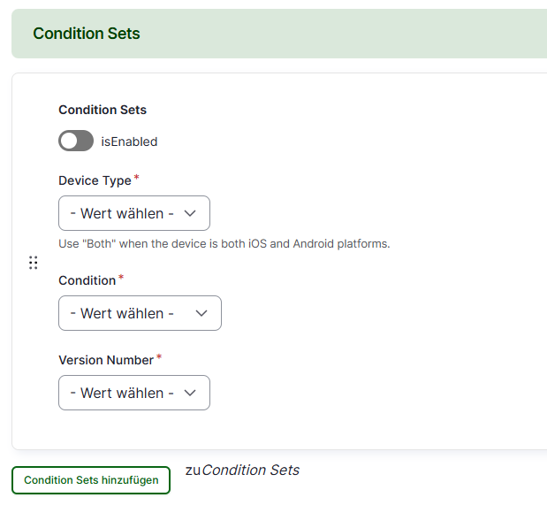This screenshot has width=547, height=505.
Task: Click the red asterisk beside Condition
Action: (x=121, y=278)
